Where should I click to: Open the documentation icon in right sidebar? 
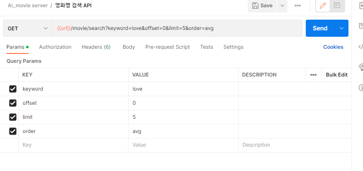361,6
